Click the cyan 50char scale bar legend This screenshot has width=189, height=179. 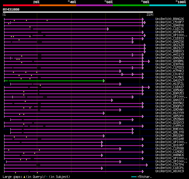click(x=134, y=177)
